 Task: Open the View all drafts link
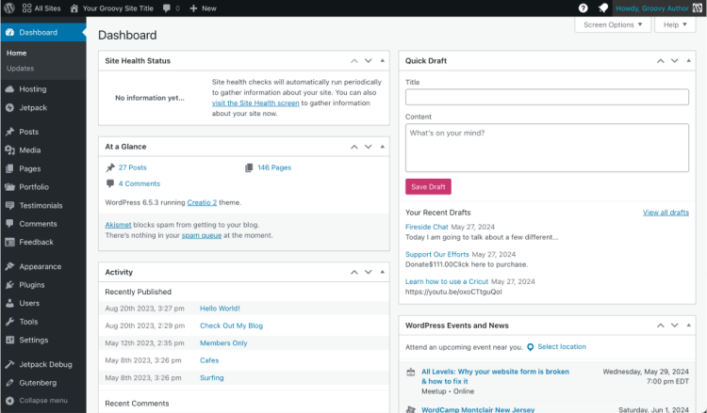666,213
